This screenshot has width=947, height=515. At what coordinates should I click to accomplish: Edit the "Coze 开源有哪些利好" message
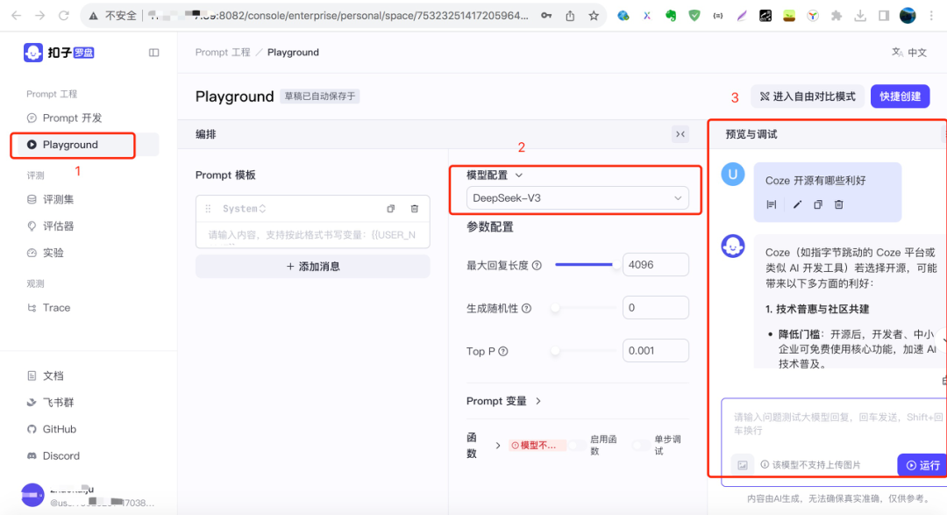point(798,204)
